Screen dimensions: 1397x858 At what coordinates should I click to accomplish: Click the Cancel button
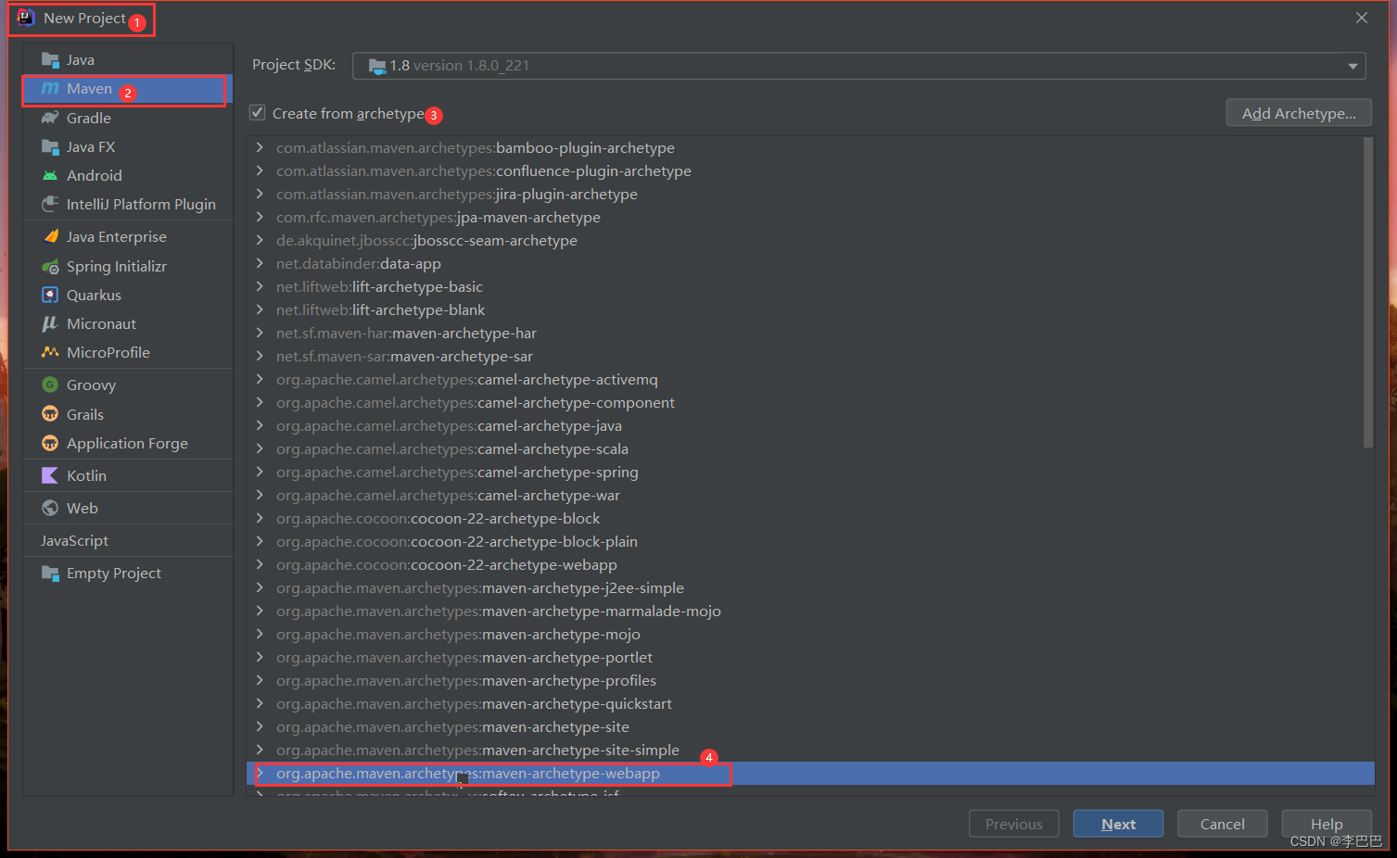pyautogui.click(x=1222, y=824)
